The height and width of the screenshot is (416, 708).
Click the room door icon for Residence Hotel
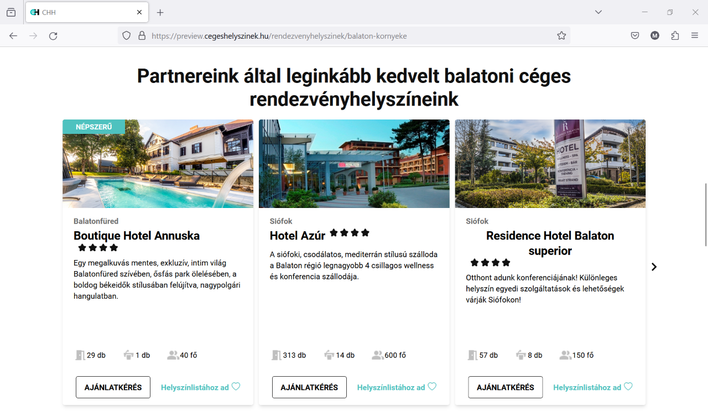click(473, 355)
